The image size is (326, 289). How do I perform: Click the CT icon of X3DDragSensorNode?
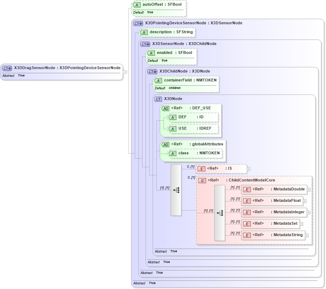(x=7, y=68)
